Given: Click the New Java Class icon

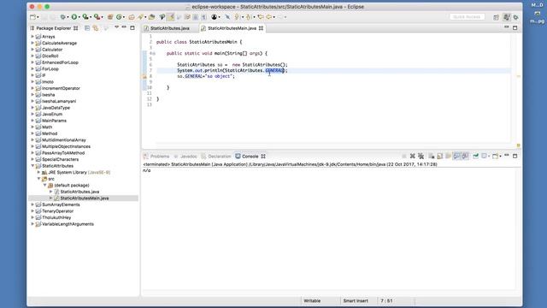Looking at the screenshot, I should click(x=119, y=17).
